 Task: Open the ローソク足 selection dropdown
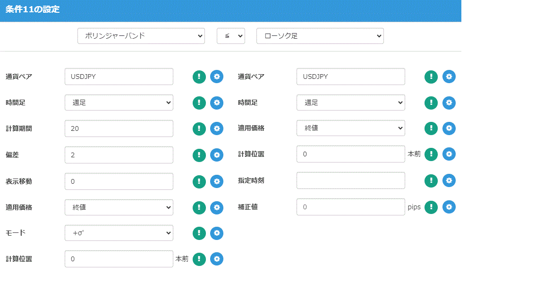click(320, 35)
